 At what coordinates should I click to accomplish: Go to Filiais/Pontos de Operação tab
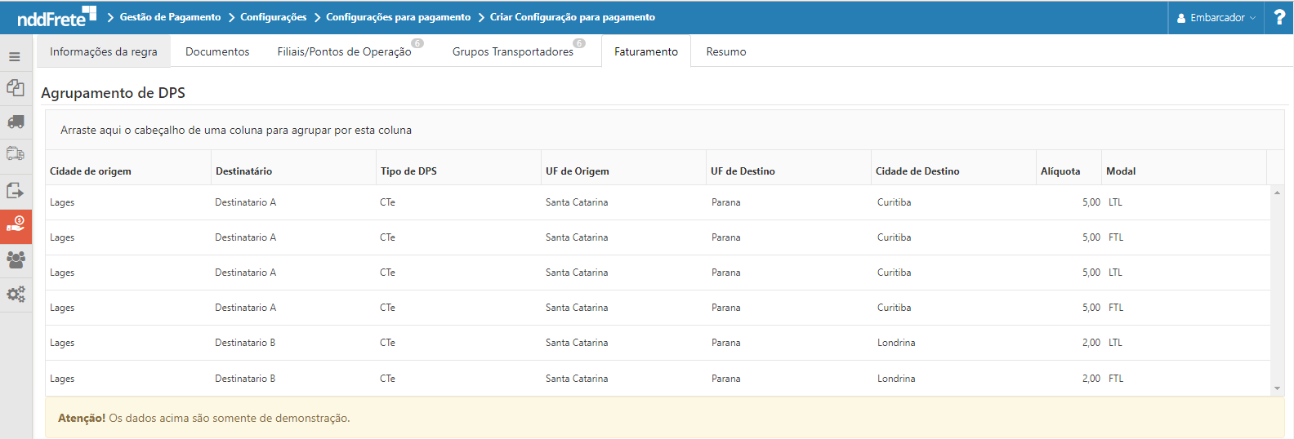click(344, 51)
